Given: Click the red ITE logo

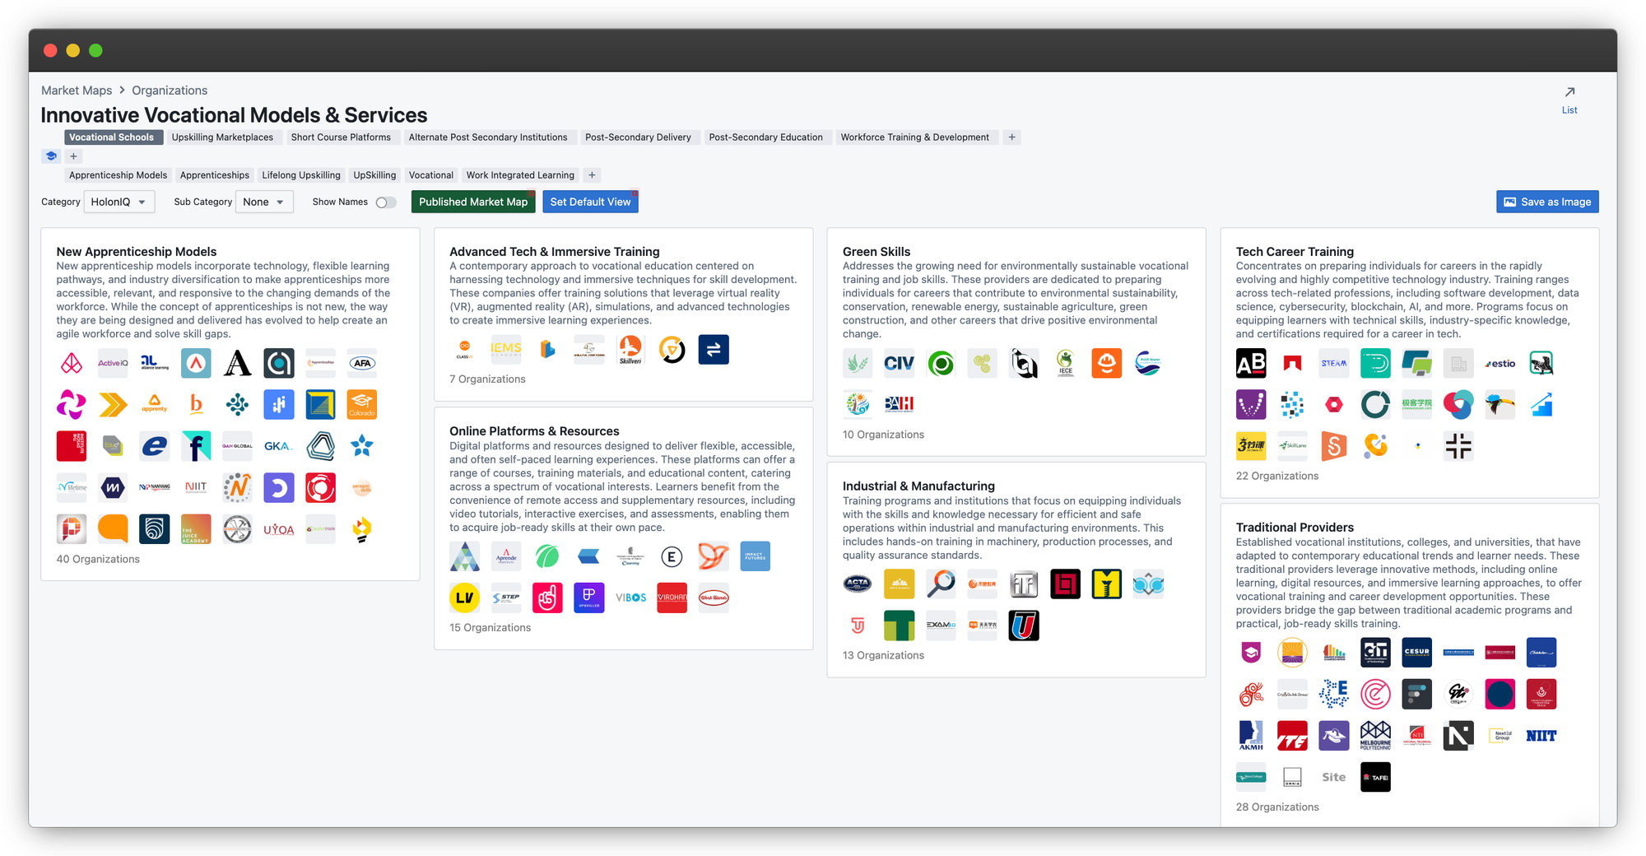Looking at the screenshot, I should 1293,736.
